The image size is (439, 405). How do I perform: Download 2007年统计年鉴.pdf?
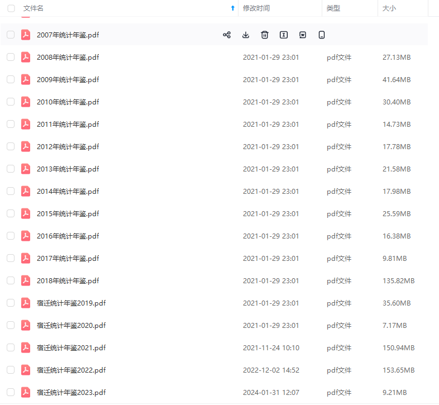coord(246,35)
